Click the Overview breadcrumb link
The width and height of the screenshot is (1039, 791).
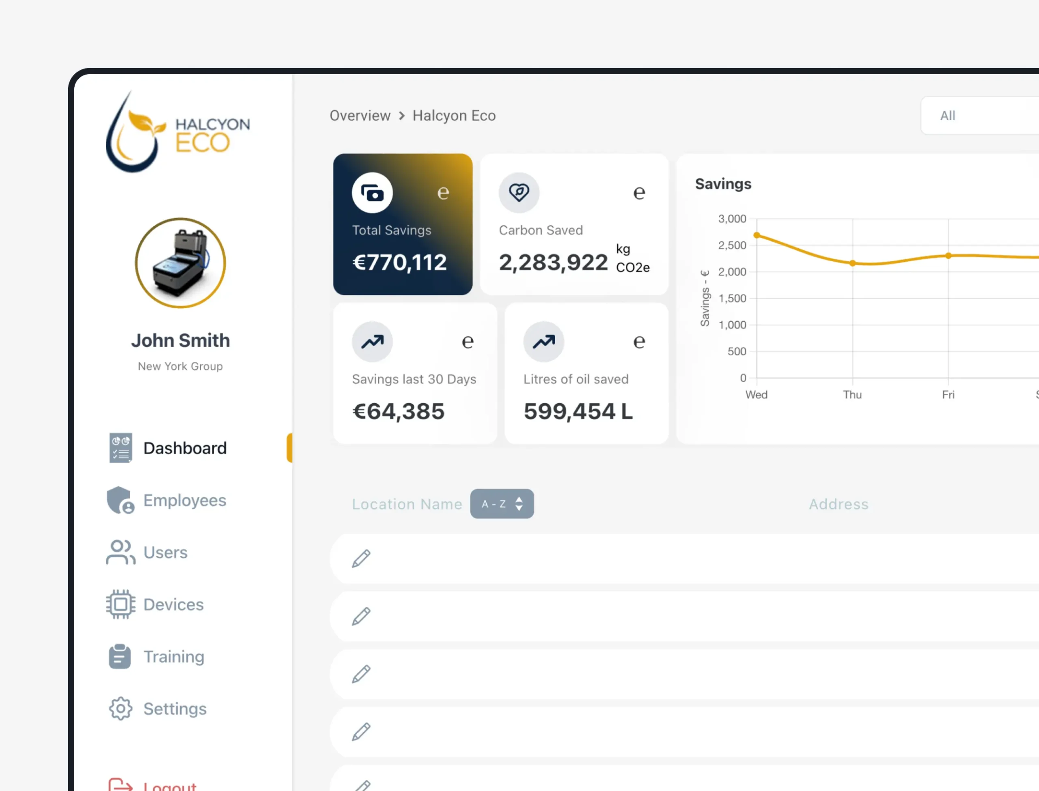click(360, 116)
